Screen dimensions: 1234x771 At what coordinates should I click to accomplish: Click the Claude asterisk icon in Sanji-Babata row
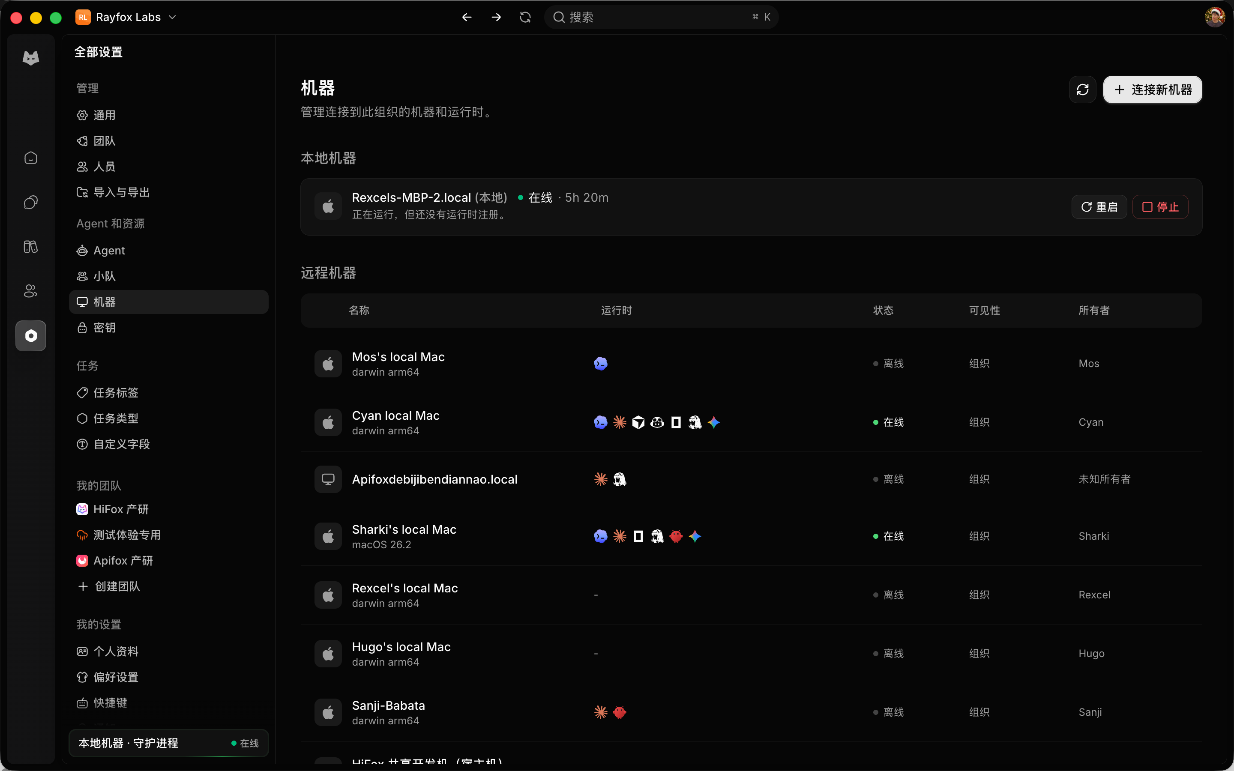click(601, 712)
